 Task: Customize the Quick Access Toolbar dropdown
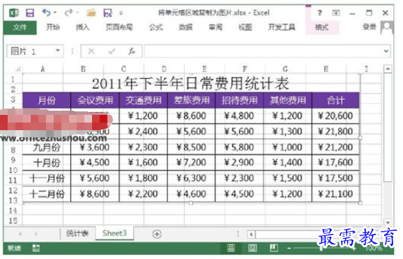pos(121,13)
